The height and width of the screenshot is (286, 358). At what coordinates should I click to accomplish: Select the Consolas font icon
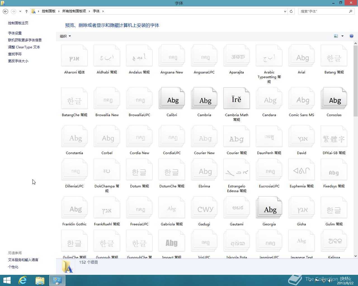tap(334, 98)
